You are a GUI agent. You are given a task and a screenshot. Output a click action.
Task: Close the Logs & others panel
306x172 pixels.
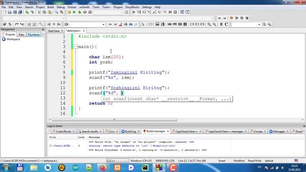coord(304,126)
